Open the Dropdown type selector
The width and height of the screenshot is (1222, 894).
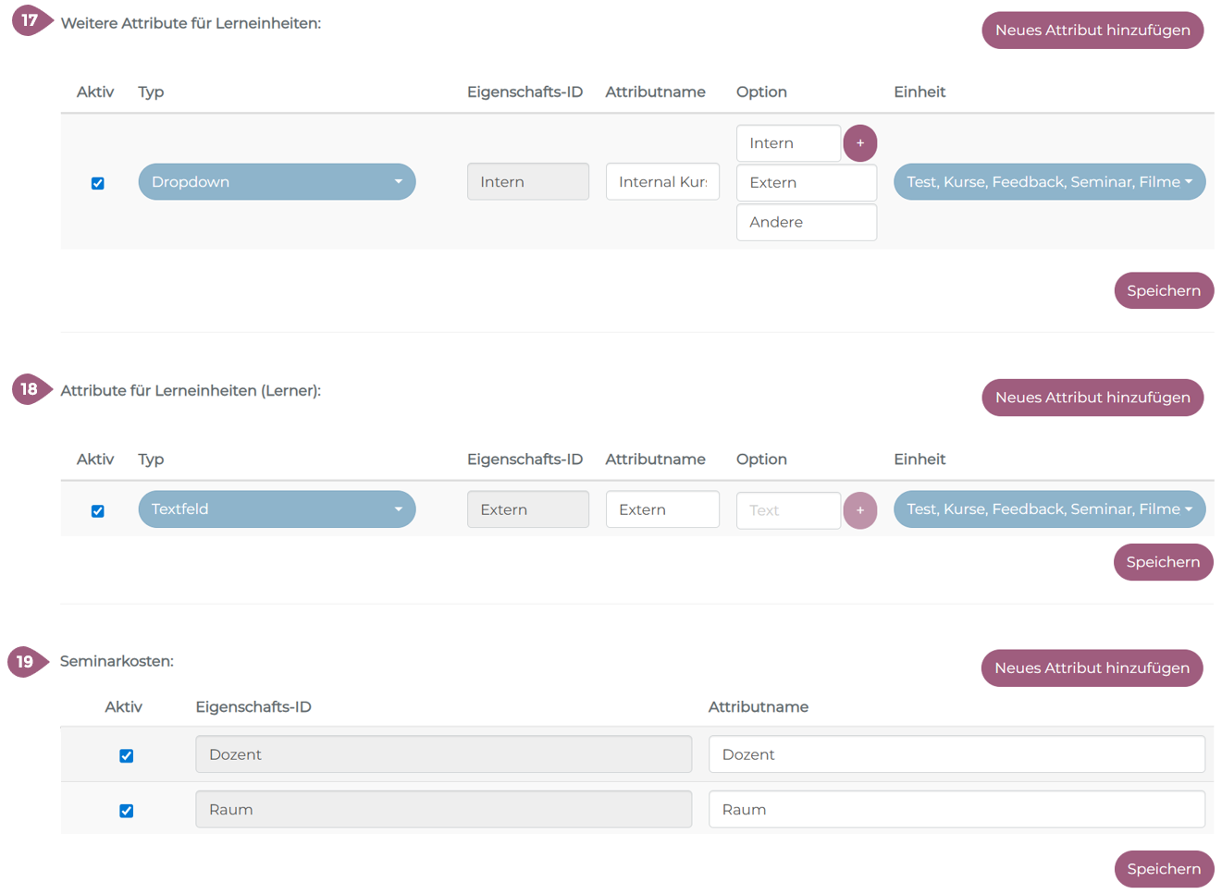(277, 182)
